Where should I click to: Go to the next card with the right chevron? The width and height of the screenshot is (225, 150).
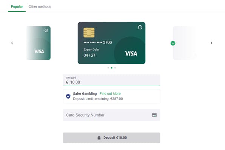pos(211,43)
